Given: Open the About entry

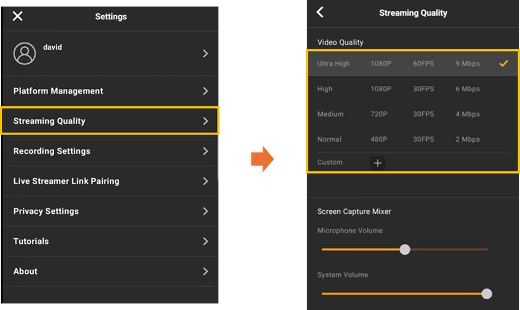Looking at the screenshot, I should click(110, 271).
